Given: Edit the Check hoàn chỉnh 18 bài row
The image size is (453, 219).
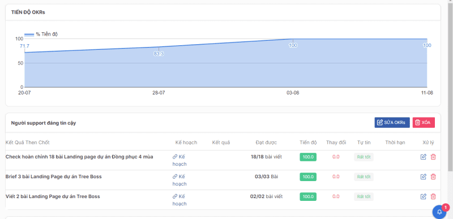Looking at the screenshot, I should (x=423, y=157).
